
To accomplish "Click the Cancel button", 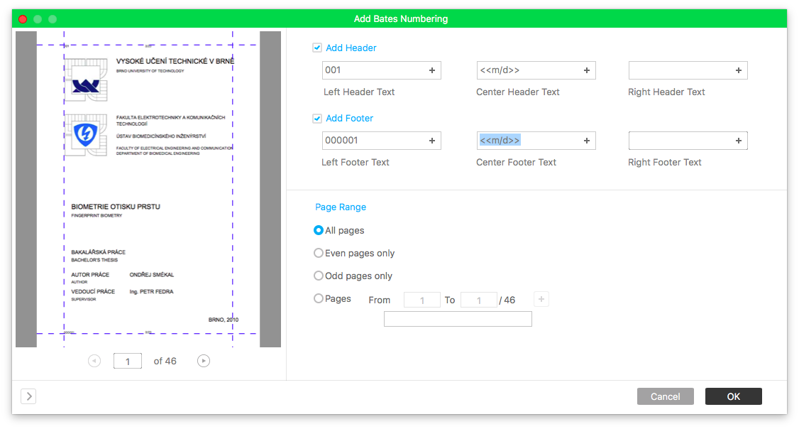I will pos(665,396).
